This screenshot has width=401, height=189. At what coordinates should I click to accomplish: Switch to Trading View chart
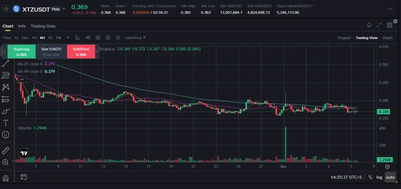tap(367, 38)
